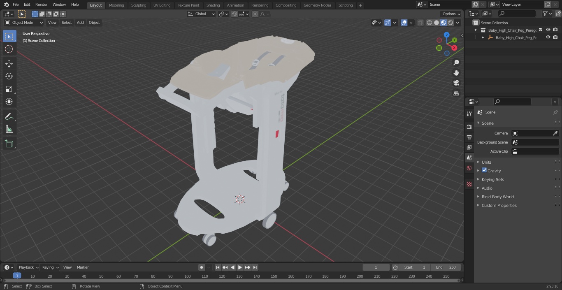Choose the Select Box tool in toolbar
This screenshot has width=562, height=290.
[9, 36]
